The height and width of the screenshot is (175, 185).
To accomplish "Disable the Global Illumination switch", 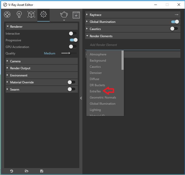I will [x=175, y=22].
